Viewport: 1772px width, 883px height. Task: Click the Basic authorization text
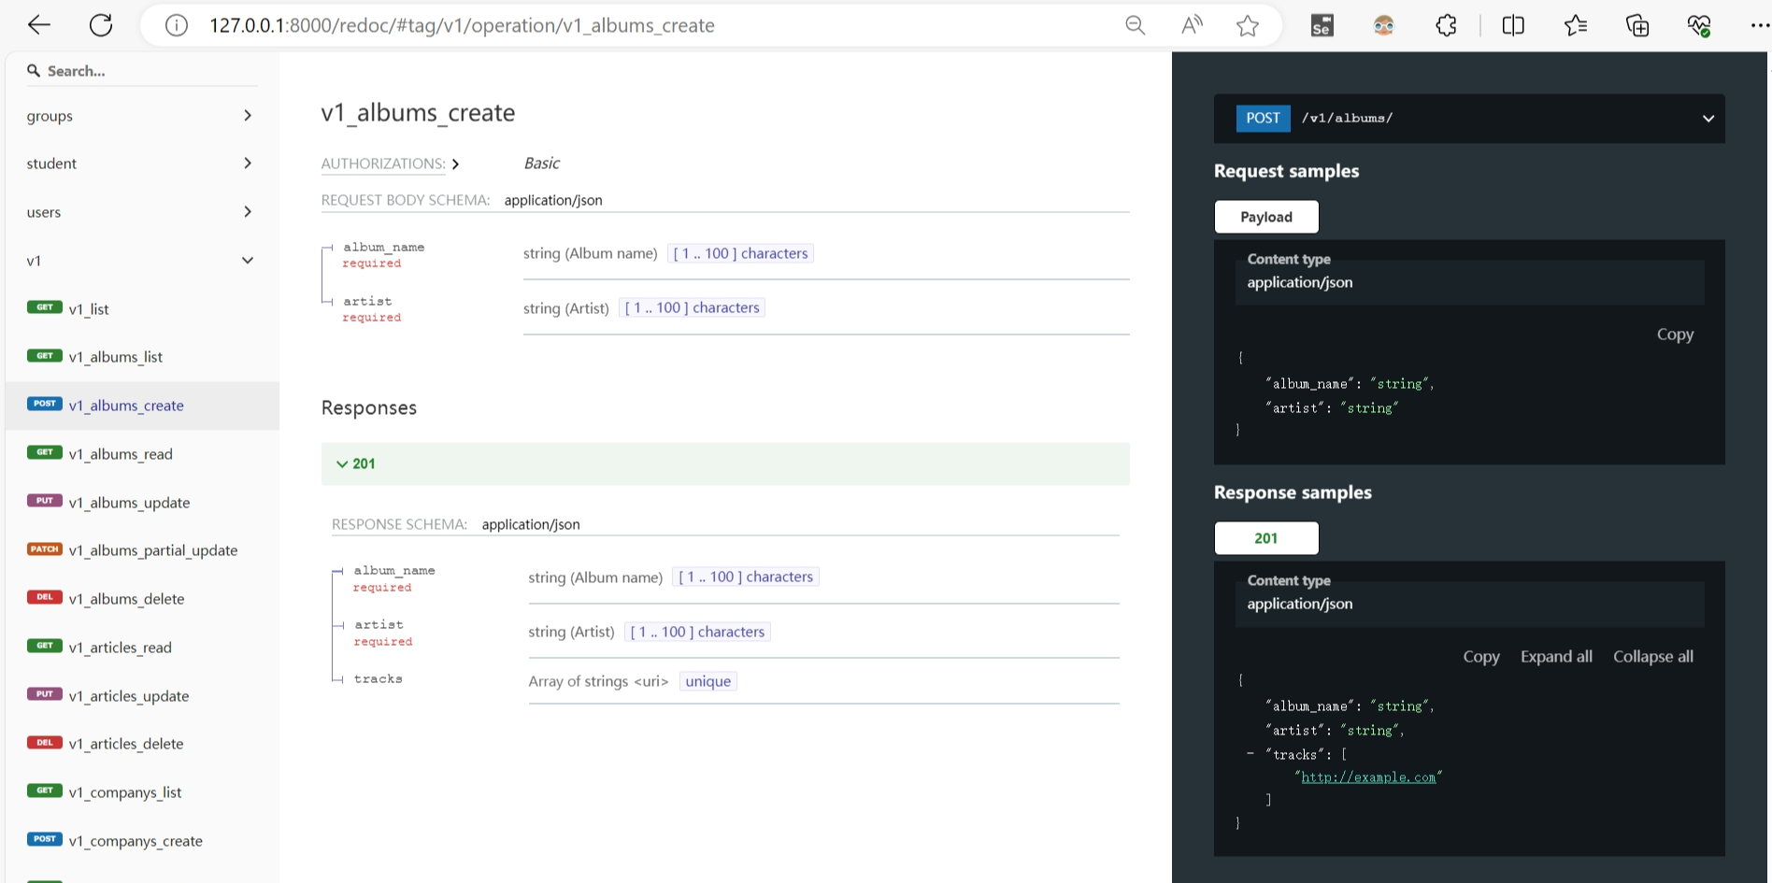coord(541,164)
